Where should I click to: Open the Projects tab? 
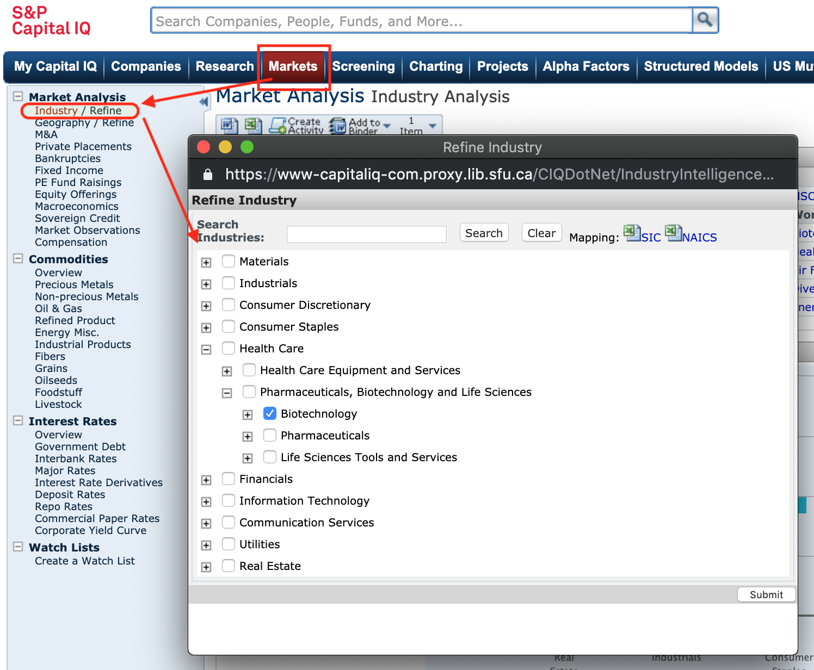pos(503,66)
